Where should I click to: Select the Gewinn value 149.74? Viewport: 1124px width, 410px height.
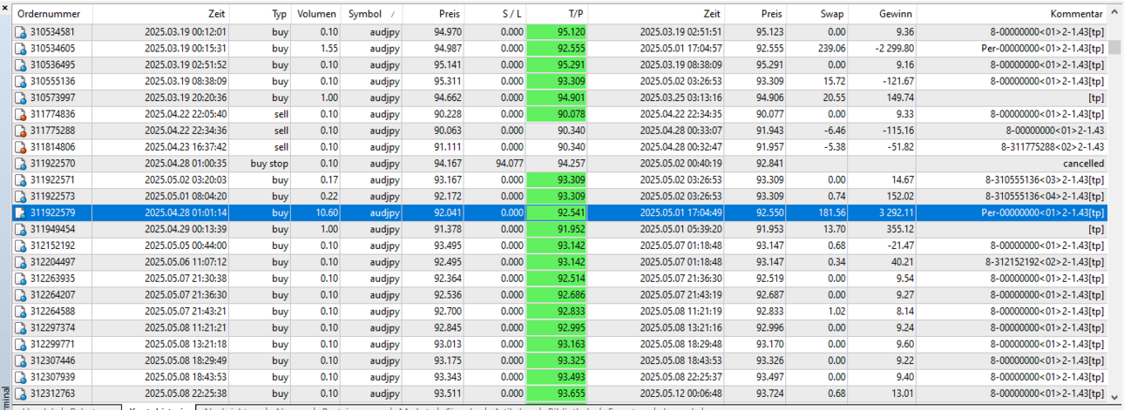click(x=898, y=97)
